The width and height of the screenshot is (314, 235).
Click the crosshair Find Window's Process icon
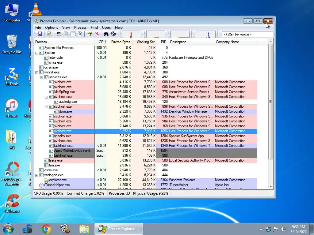tap(113, 34)
